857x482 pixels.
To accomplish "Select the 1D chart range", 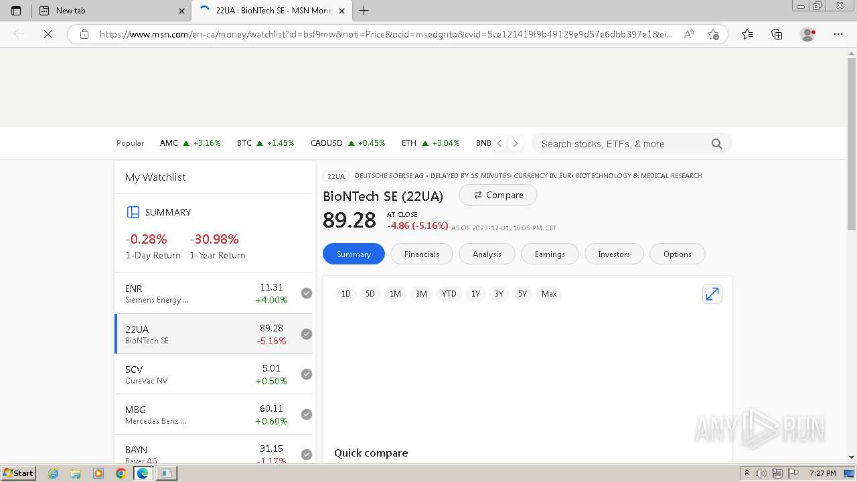I will pos(345,294).
